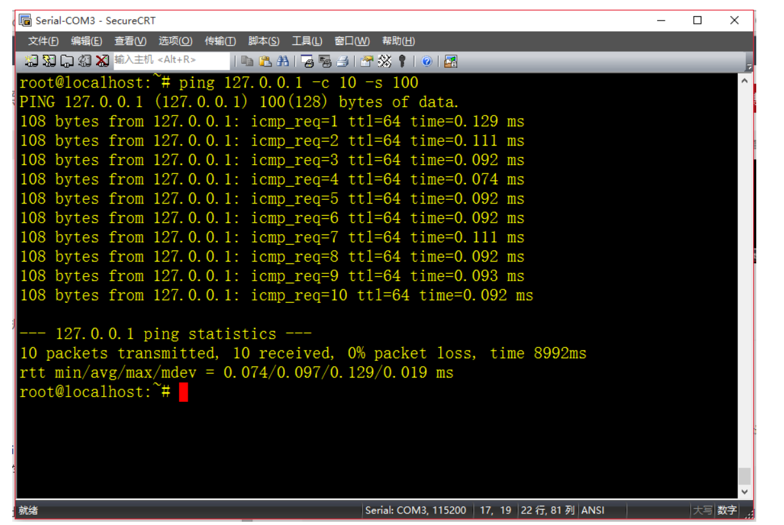Screen dimensions: 784x525
Task: Click the Reconnect toolbar icon
Action: click(84, 61)
